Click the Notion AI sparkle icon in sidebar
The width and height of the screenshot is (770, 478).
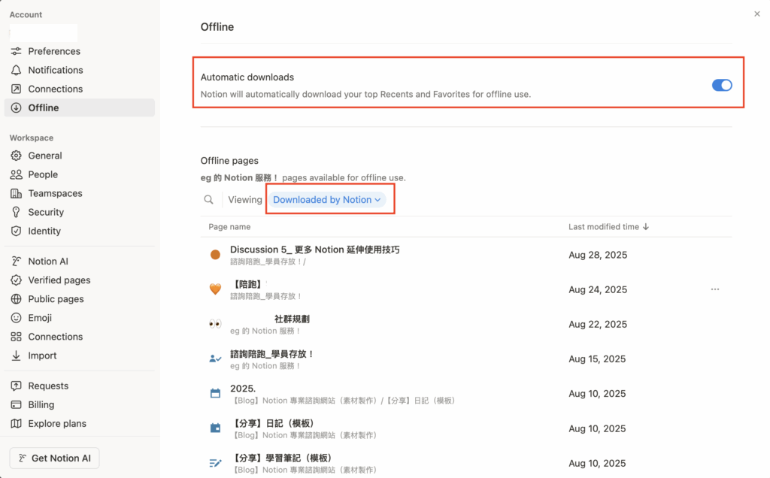(16, 262)
